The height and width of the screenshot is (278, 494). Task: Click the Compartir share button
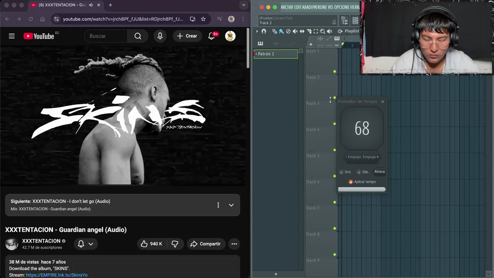(206, 244)
